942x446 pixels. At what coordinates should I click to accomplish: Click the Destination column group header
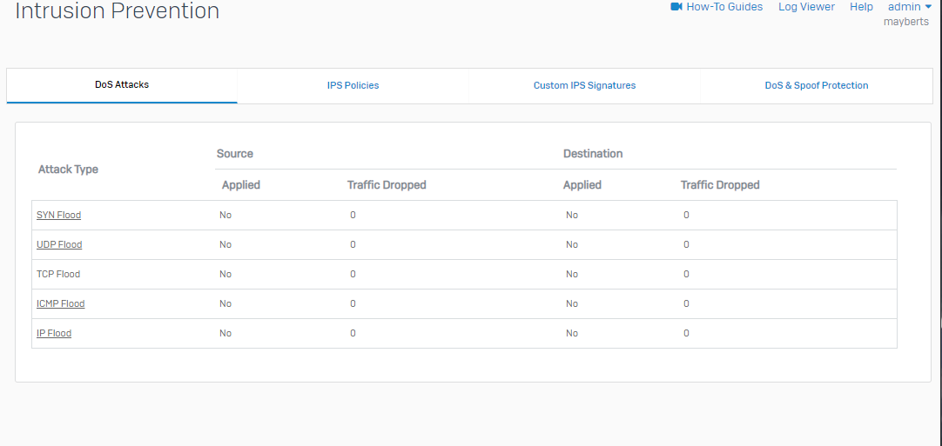point(593,154)
